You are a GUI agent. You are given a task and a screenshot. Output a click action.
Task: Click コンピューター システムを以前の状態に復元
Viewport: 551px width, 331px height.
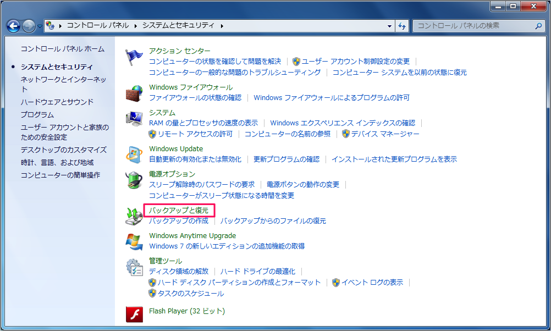(x=400, y=73)
